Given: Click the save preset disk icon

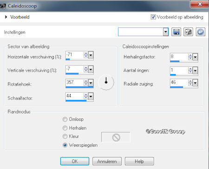Looking at the screenshot, I should 176,32.
